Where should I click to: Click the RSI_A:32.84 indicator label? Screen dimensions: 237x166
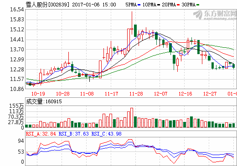coord(41,134)
